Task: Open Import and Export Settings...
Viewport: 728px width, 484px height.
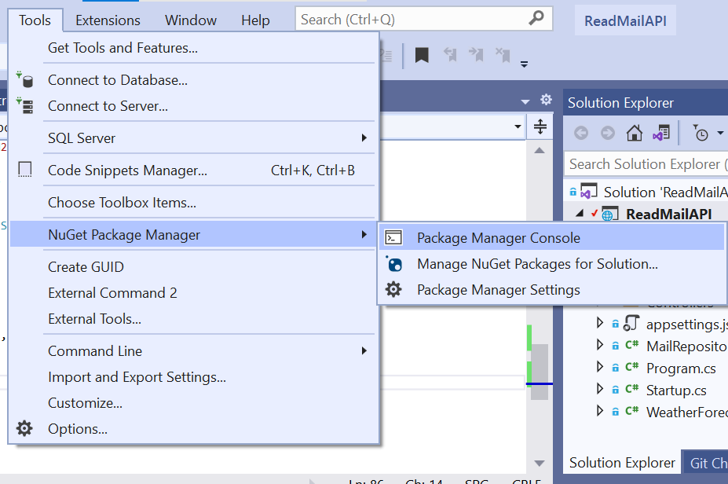Action: pyautogui.click(x=194, y=377)
